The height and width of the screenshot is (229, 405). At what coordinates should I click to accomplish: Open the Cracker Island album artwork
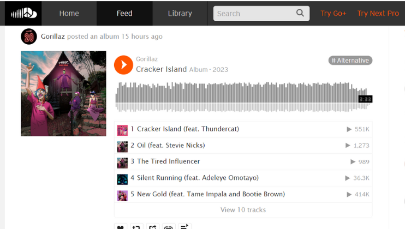(63, 94)
